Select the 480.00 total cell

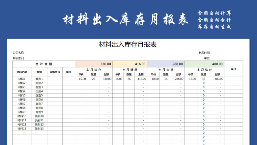pos(204,64)
